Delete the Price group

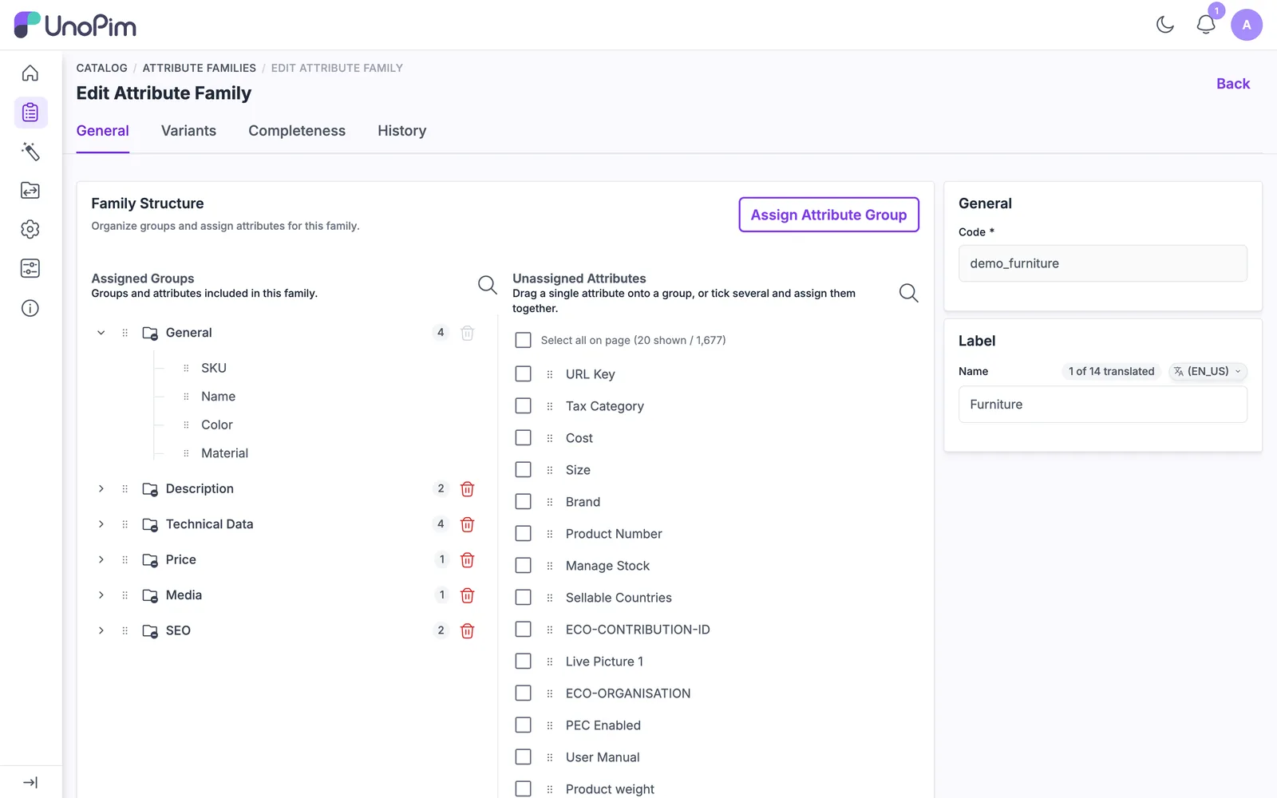[468, 560]
